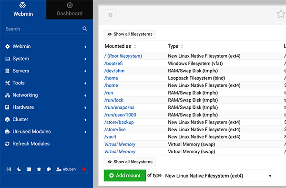Click the Tools wrench icon

point(7,83)
